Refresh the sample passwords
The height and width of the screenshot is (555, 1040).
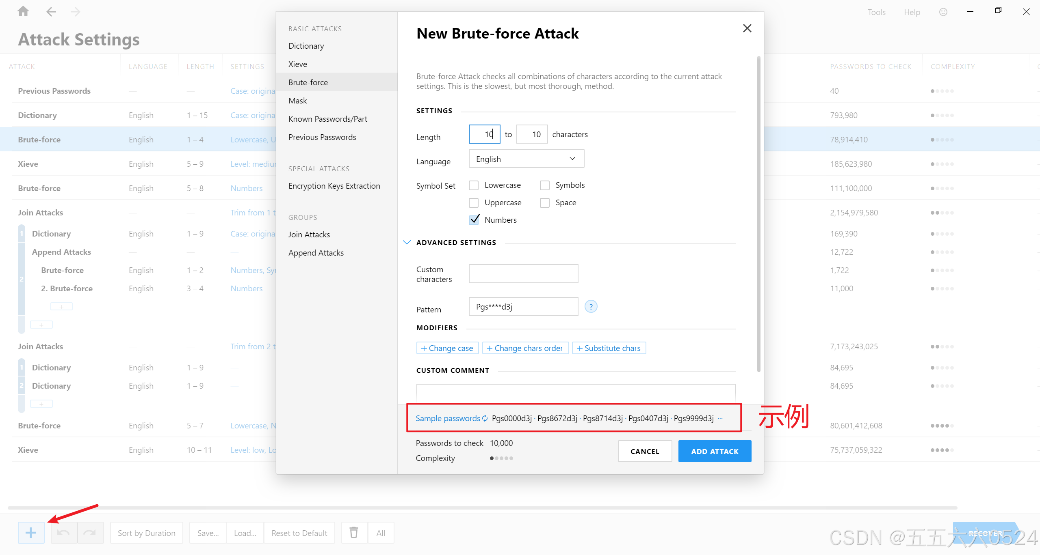485,418
